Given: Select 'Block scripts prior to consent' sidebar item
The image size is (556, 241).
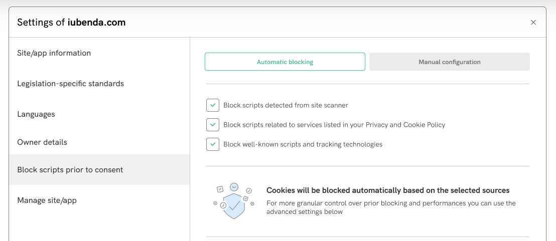Looking at the screenshot, I should click(70, 170).
